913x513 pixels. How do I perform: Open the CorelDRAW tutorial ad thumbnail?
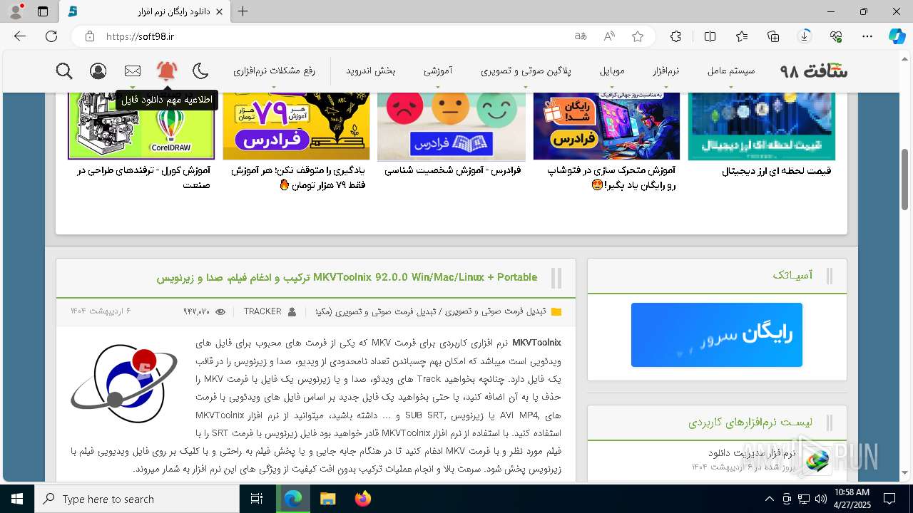(141, 126)
